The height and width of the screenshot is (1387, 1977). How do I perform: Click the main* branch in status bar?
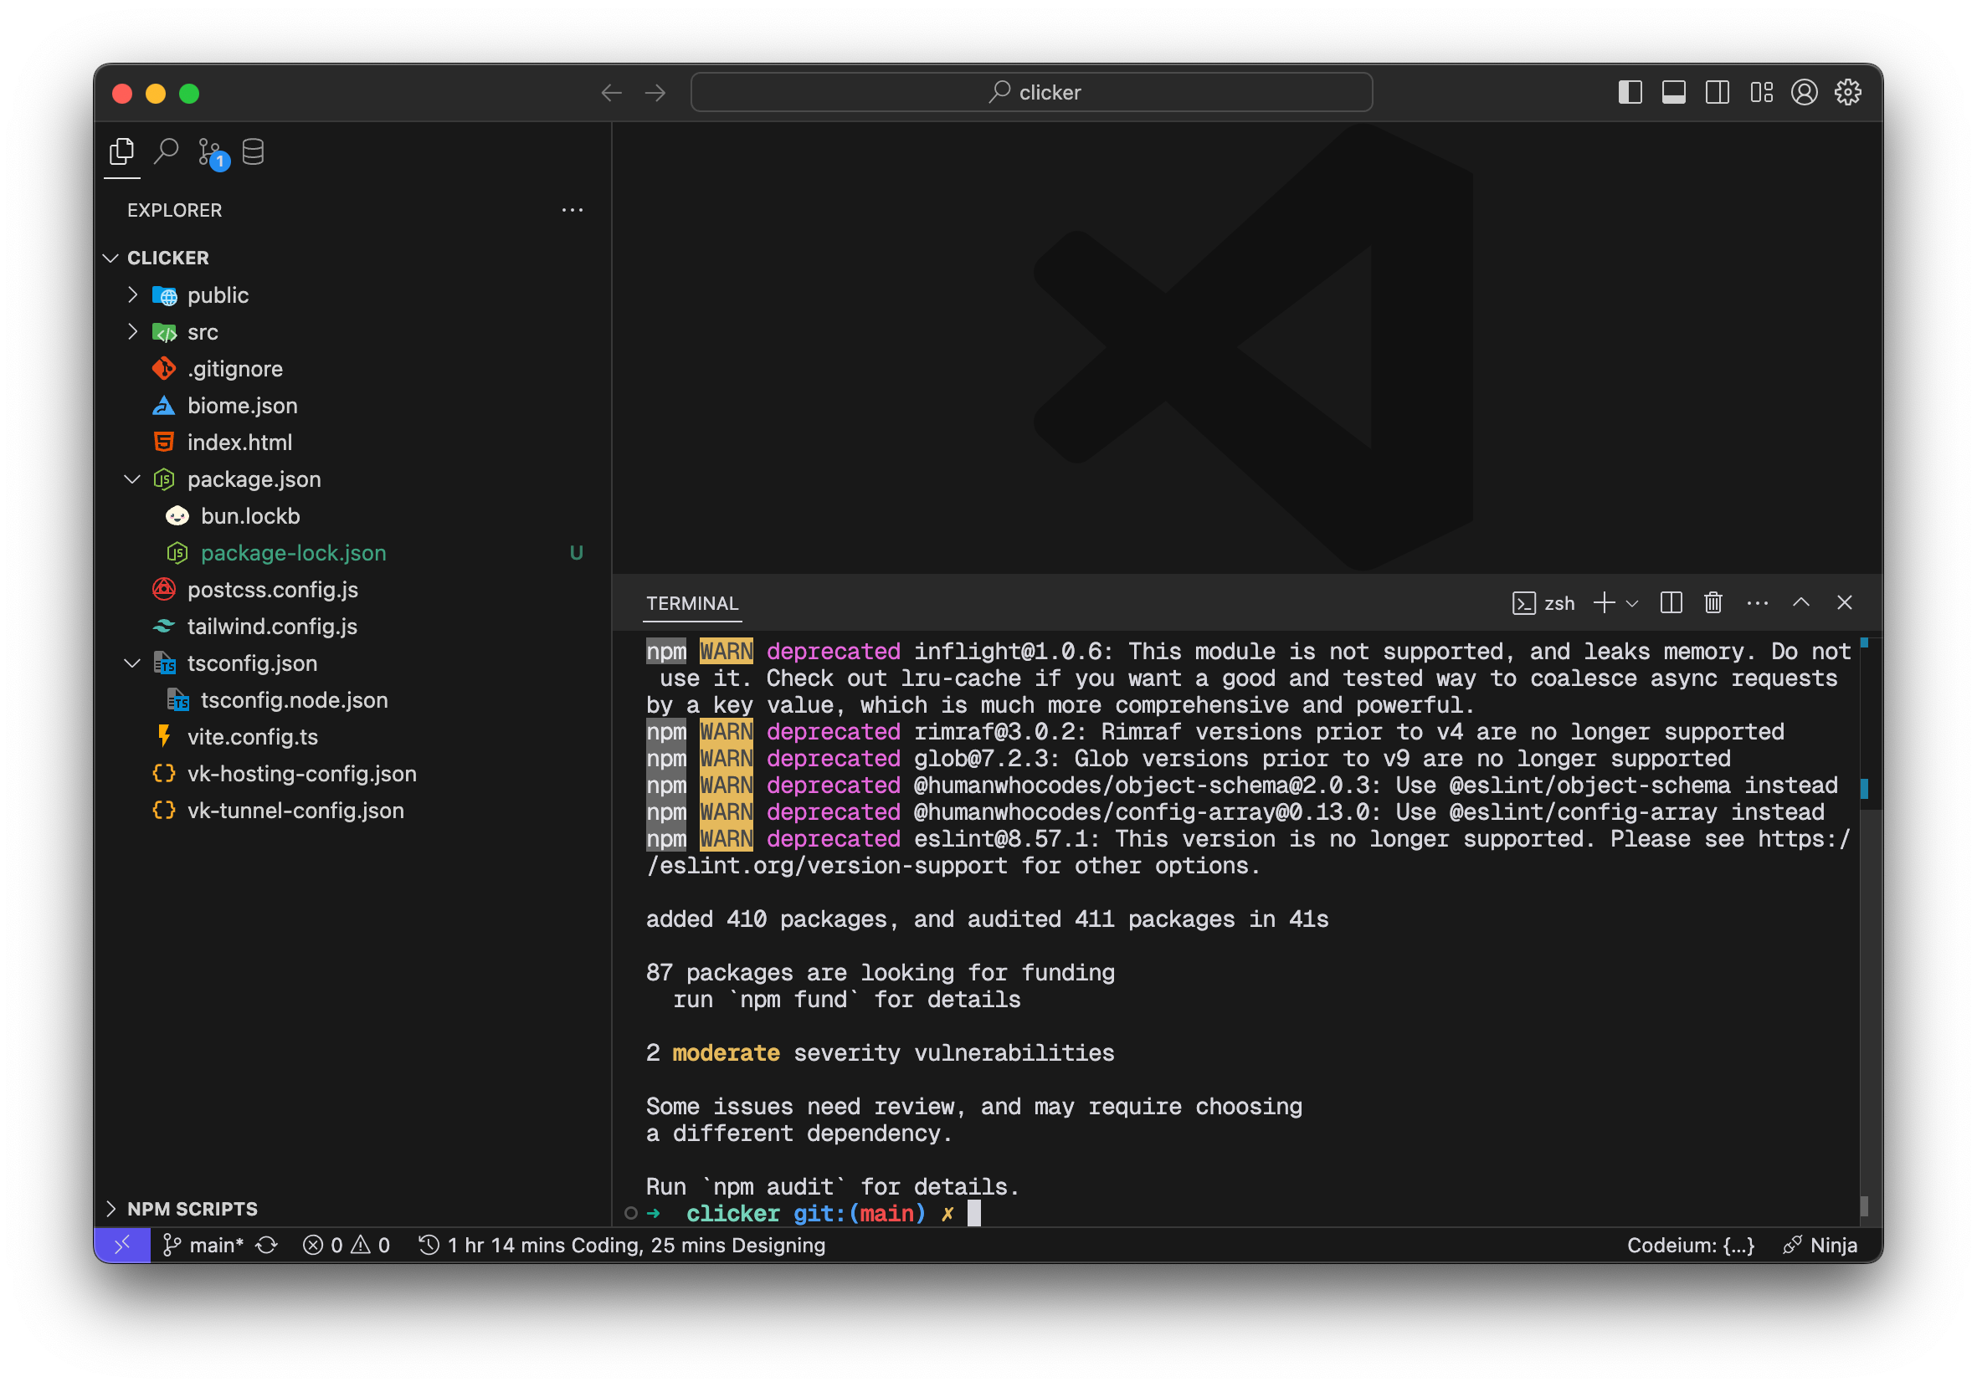(x=205, y=1245)
